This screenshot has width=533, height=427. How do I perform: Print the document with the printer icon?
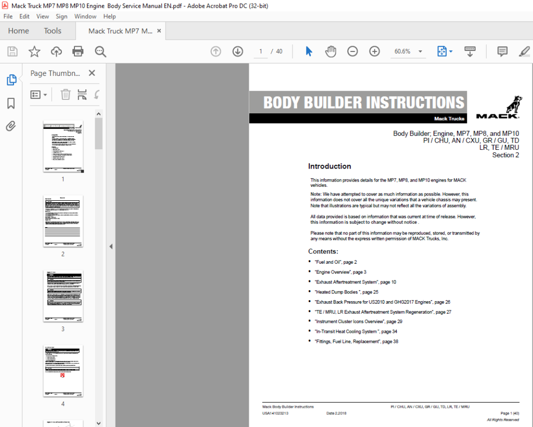(x=78, y=51)
